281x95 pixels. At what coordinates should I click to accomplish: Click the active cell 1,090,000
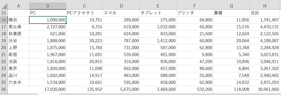tap(48, 20)
